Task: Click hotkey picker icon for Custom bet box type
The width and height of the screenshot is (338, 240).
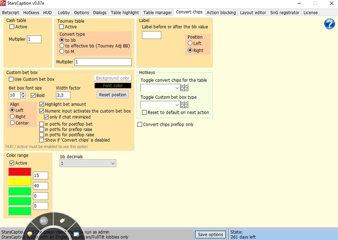Action: pos(184,105)
